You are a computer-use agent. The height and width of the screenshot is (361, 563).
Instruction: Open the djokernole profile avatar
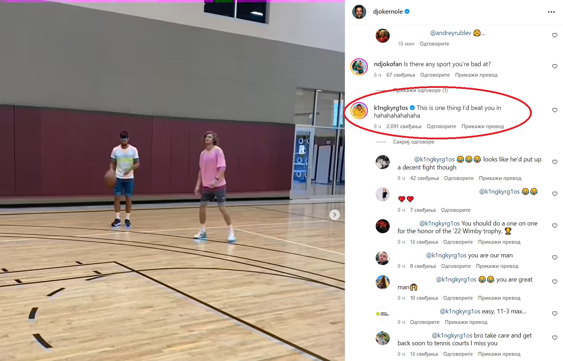[359, 12]
